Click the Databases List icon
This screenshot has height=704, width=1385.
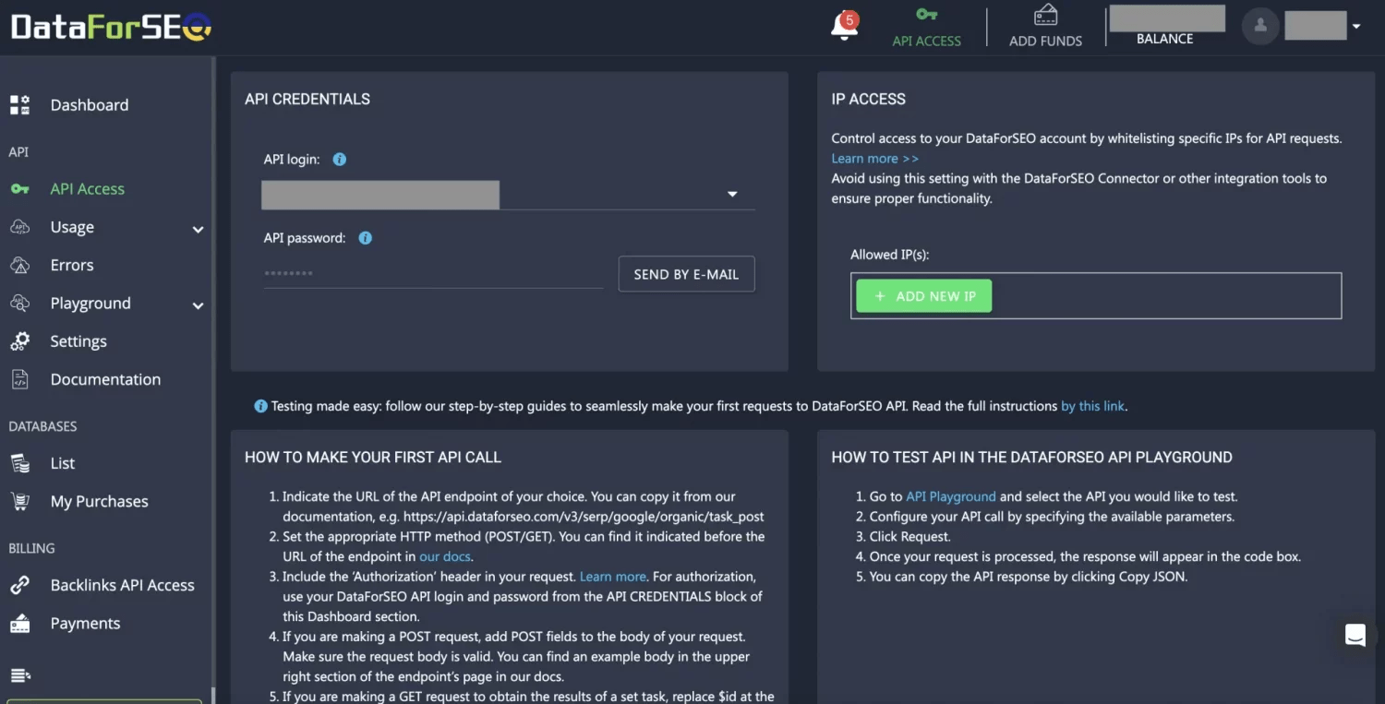click(x=19, y=463)
